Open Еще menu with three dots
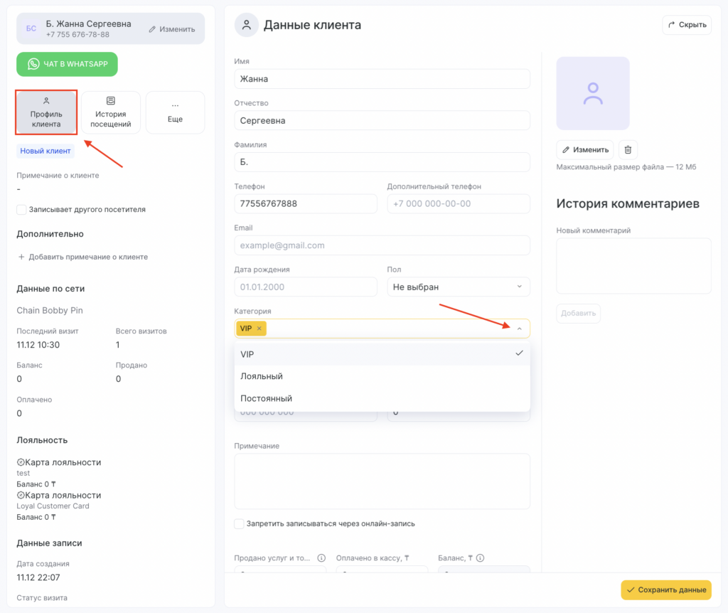 click(x=175, y=112)
